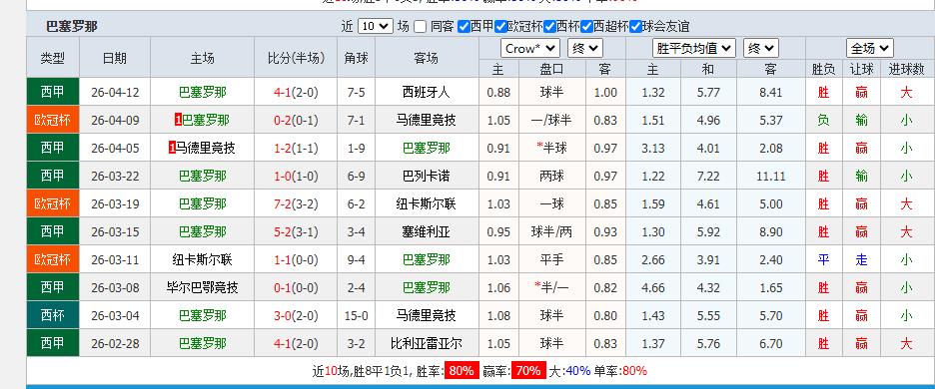
Task: Click the 胜负 column header
Action: (x=823, y=69)
